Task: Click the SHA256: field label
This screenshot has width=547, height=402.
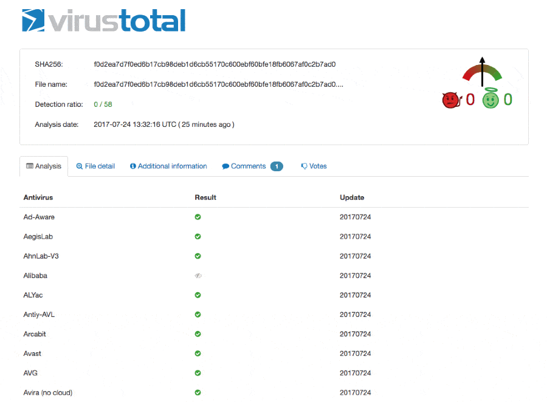Action: click(x=49, y=64)
